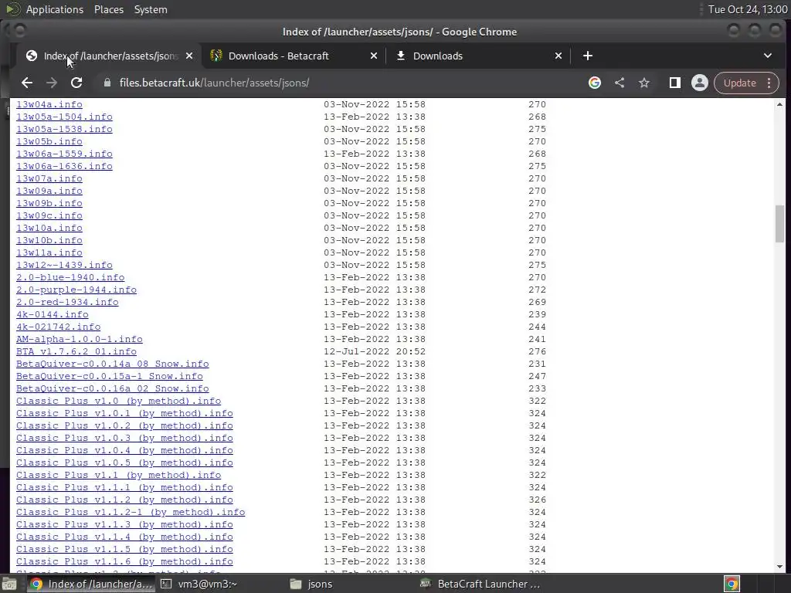Open 13w09c.info link
This screenshot has width=791, height=593.
coord(49,216)
